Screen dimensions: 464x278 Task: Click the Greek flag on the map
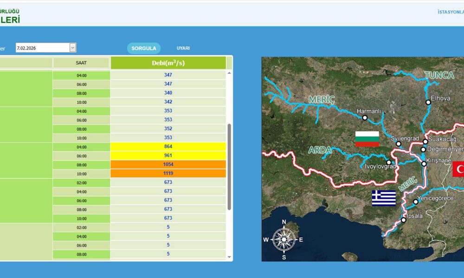pyautogui.click(x=384, y=198)
